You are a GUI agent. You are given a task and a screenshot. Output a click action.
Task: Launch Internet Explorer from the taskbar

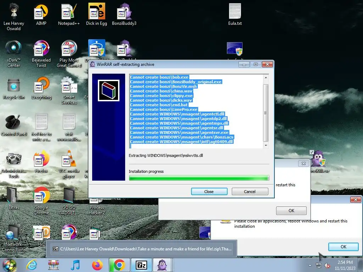click(x=32, y=265)
